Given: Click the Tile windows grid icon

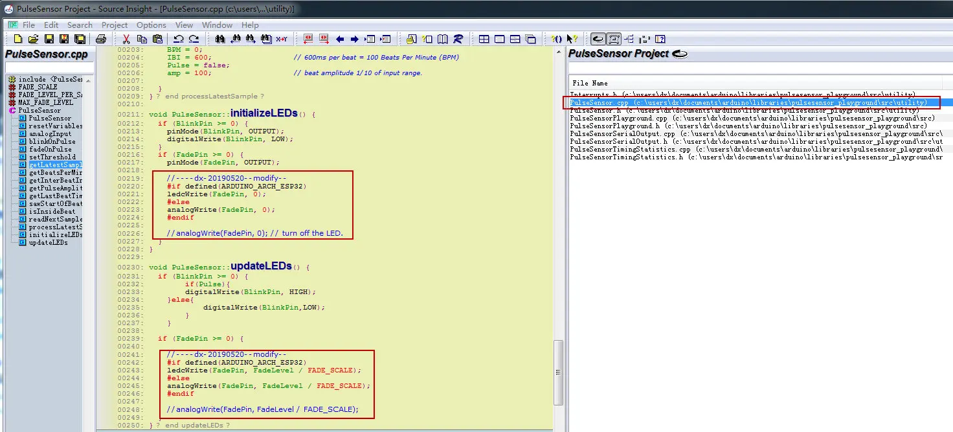Looking at the screenshot, I should click(x=484, y=39).
